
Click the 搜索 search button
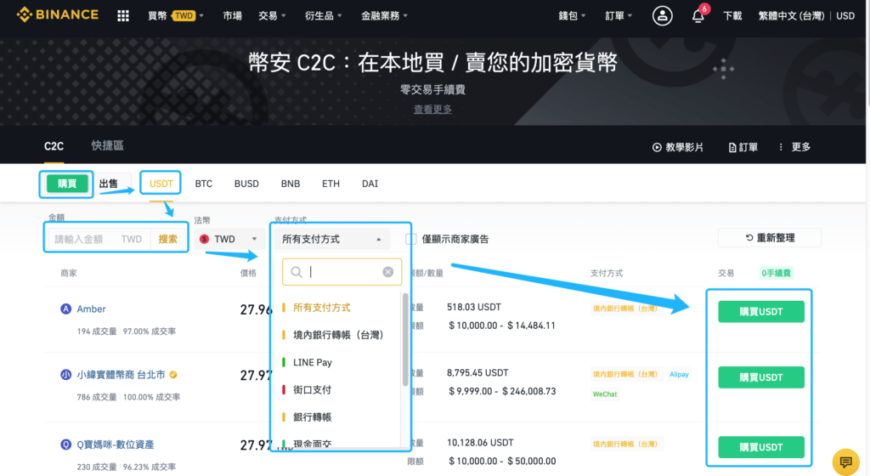click(x=167, y=239)
